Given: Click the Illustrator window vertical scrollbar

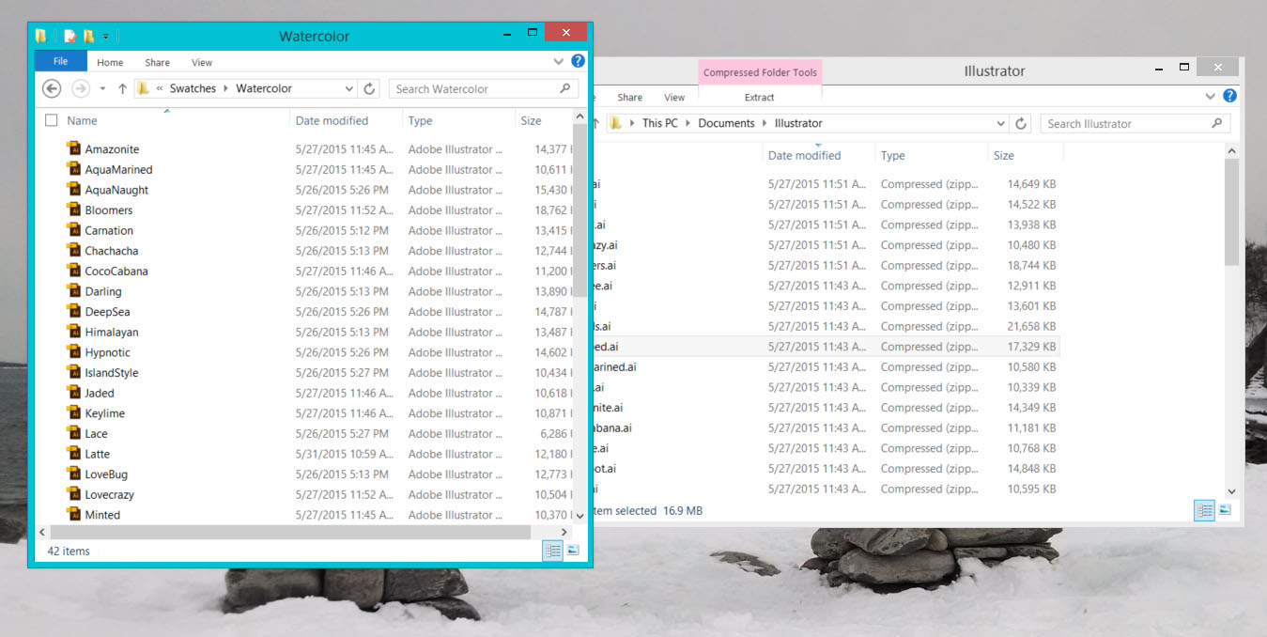Looking at the screenshot, I should 1231,211.
